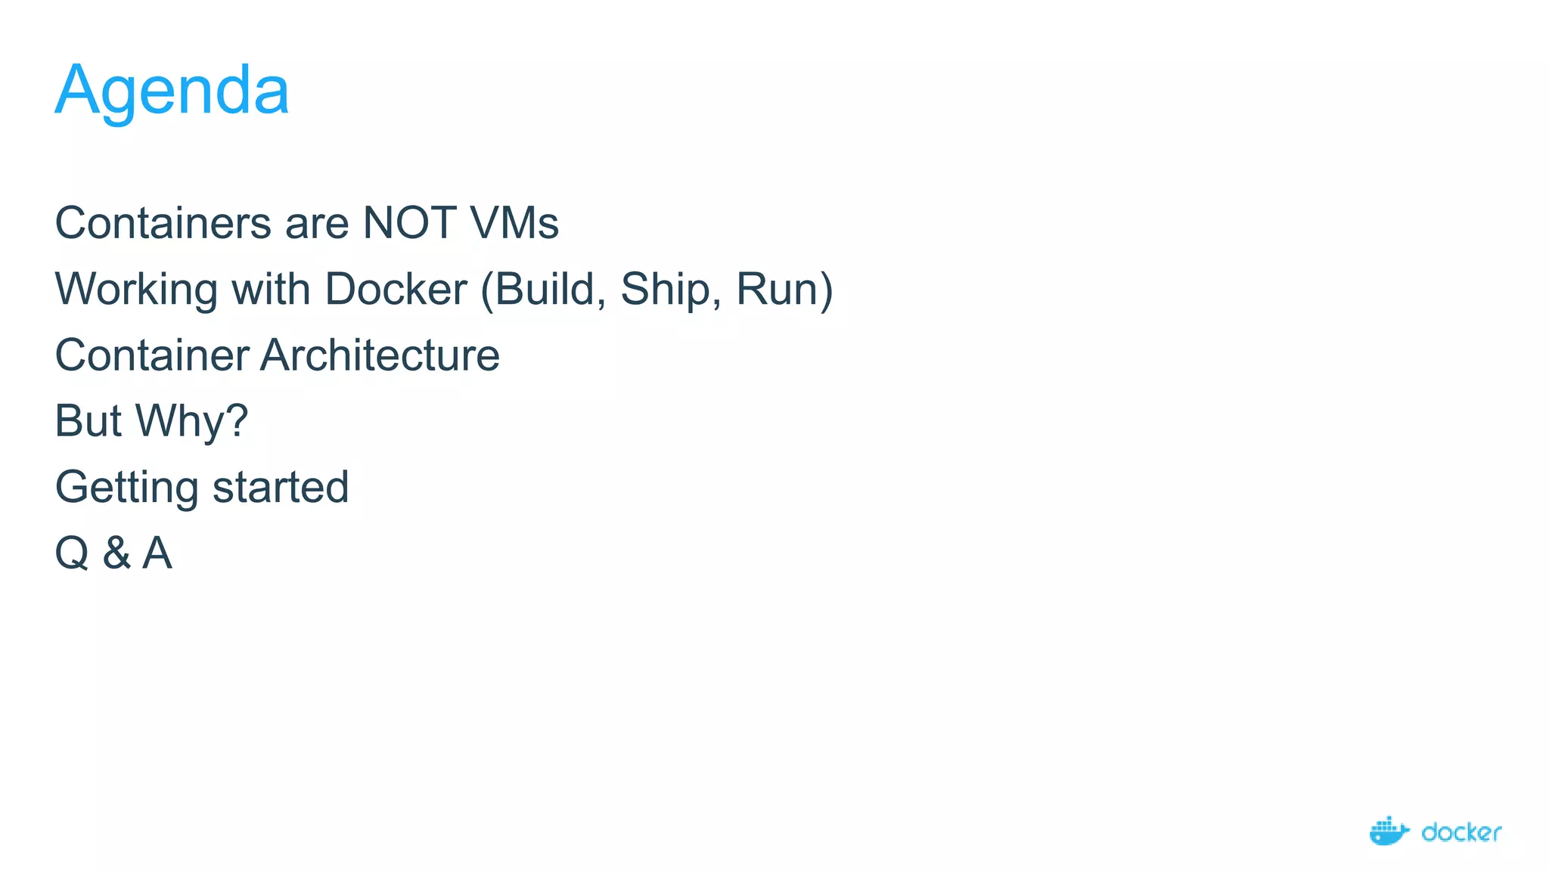This screenshot has height=871, width=1549.
Task: Click the word 'Docker' in second agenda line
Action: 396,290
